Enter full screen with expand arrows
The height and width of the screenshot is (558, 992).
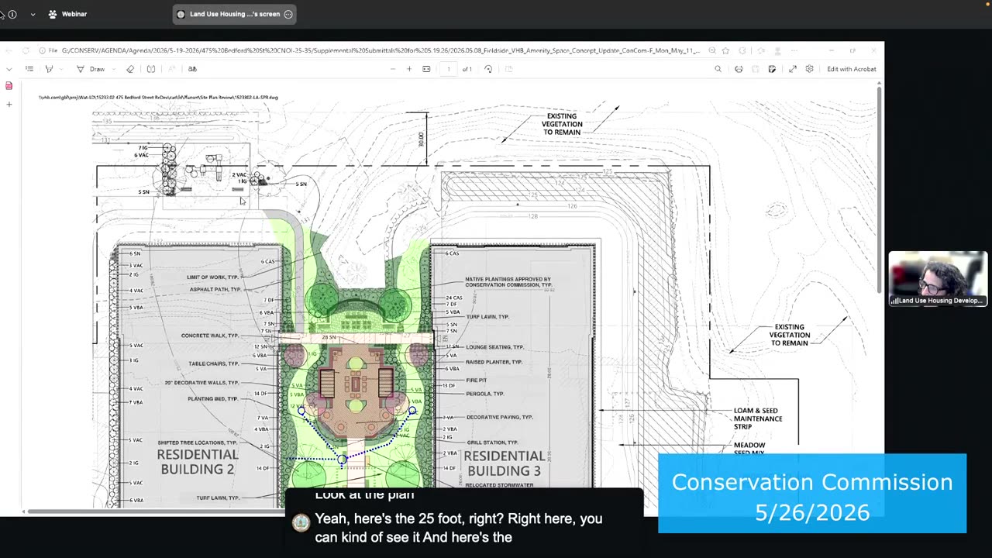(x=792, y=69)
